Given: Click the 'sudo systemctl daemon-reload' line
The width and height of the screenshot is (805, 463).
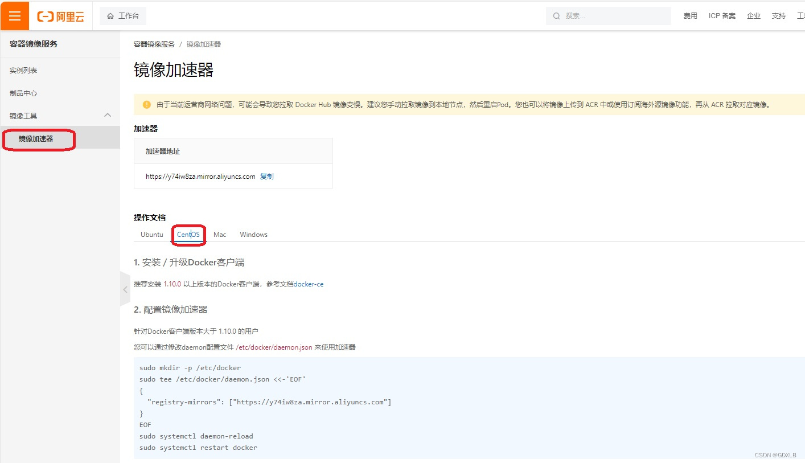Looking at the screenshot, I should click(x=196, y=436).
